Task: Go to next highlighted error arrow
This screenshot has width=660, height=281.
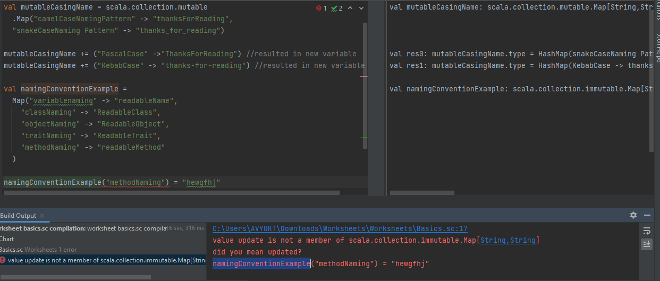Action: point(361,8)
